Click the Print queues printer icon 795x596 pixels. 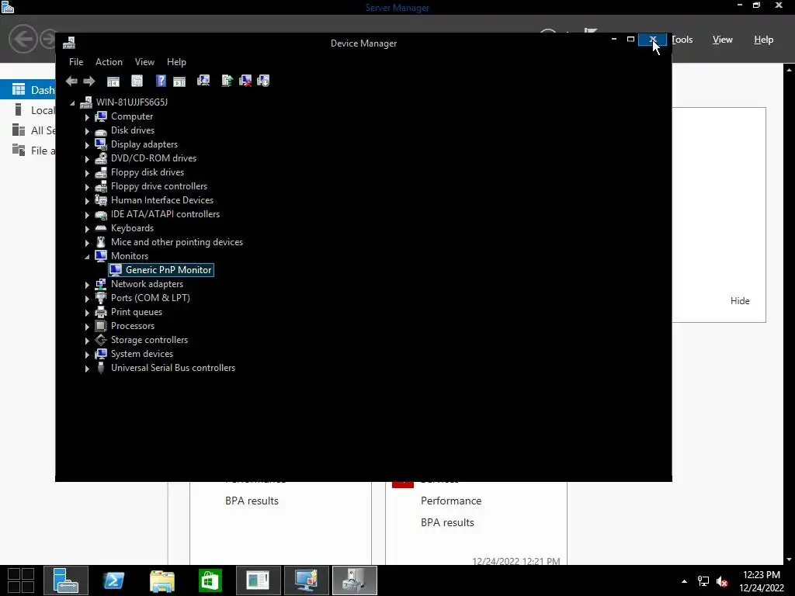coord(101,312)
